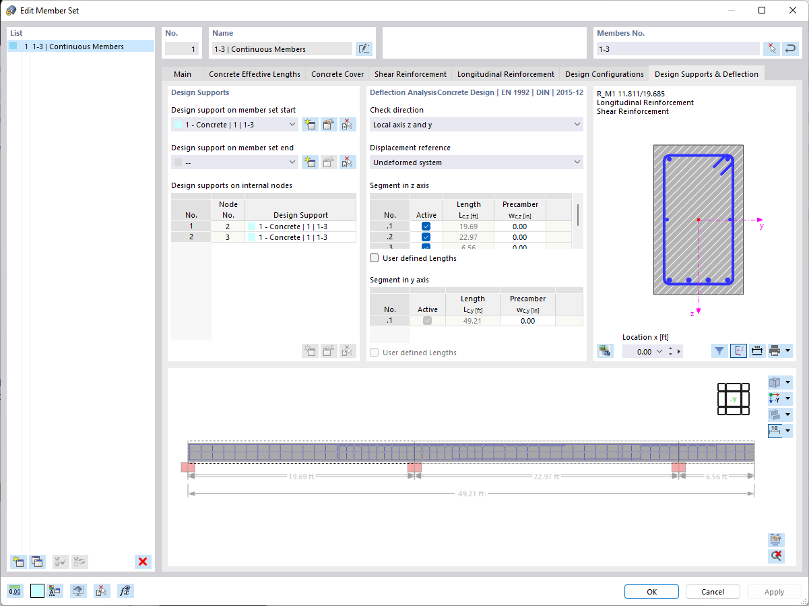Click the Members No. input field

point(678,49)
